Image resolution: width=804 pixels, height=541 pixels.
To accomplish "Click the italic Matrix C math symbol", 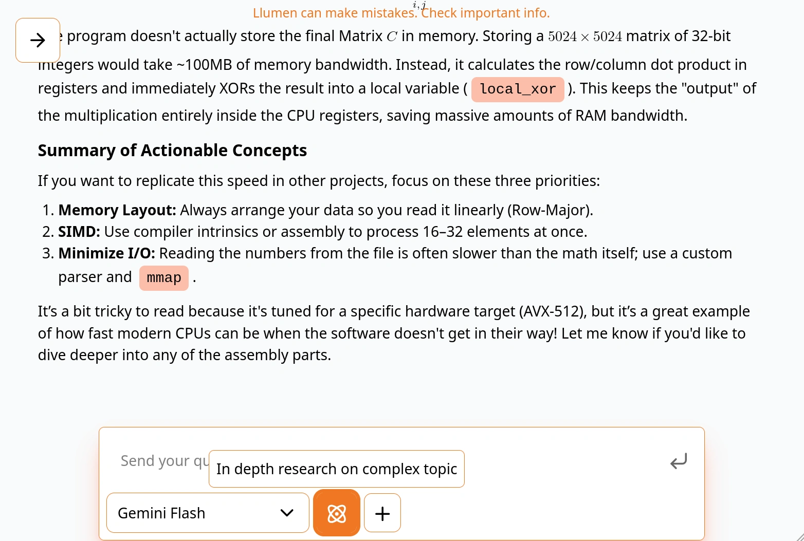I will pyautogui.click(x=392, y=36).
